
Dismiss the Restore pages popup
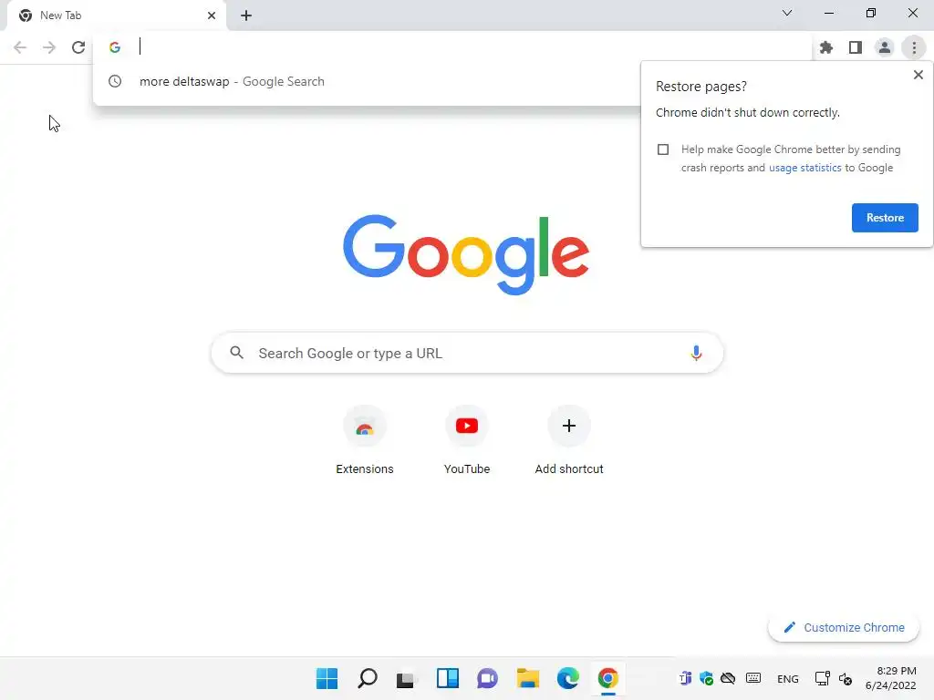(x=918, y=75)
